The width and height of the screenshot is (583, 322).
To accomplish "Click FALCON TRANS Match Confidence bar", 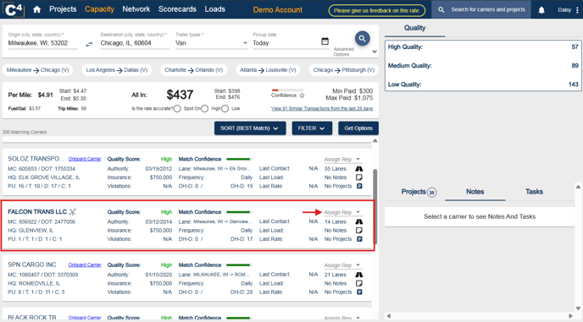I will [239, 212].
